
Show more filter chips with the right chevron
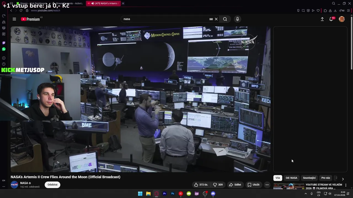[343, 179]
